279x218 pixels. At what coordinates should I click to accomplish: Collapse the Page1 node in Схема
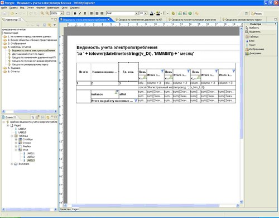8,125
